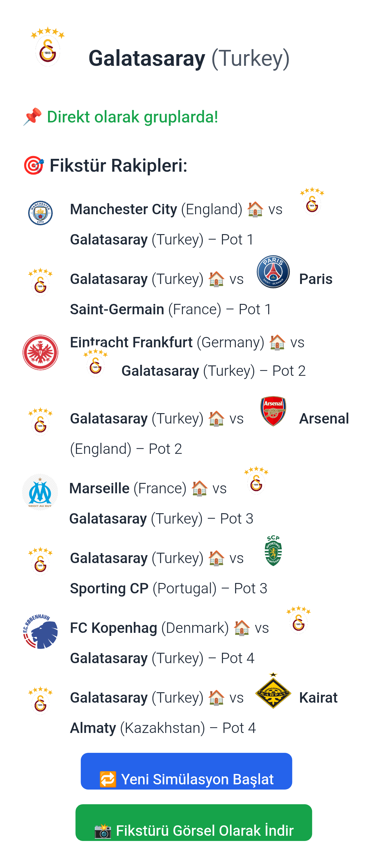This screenshot has width=373, height=863.
Task: Click the red pushpin emoji icon
Action: tap(32, 117)
